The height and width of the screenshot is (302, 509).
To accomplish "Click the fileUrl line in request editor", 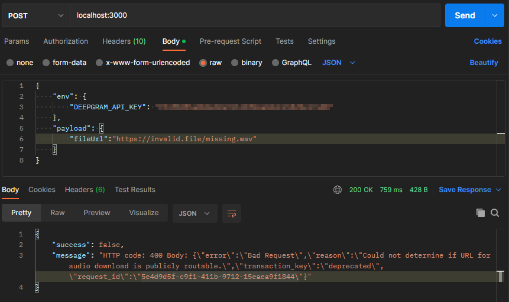I will [266, 139].
